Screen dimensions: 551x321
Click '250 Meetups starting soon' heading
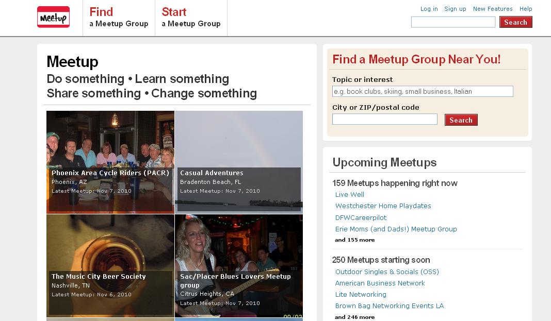pyautogui.click(x=381, y=260)
